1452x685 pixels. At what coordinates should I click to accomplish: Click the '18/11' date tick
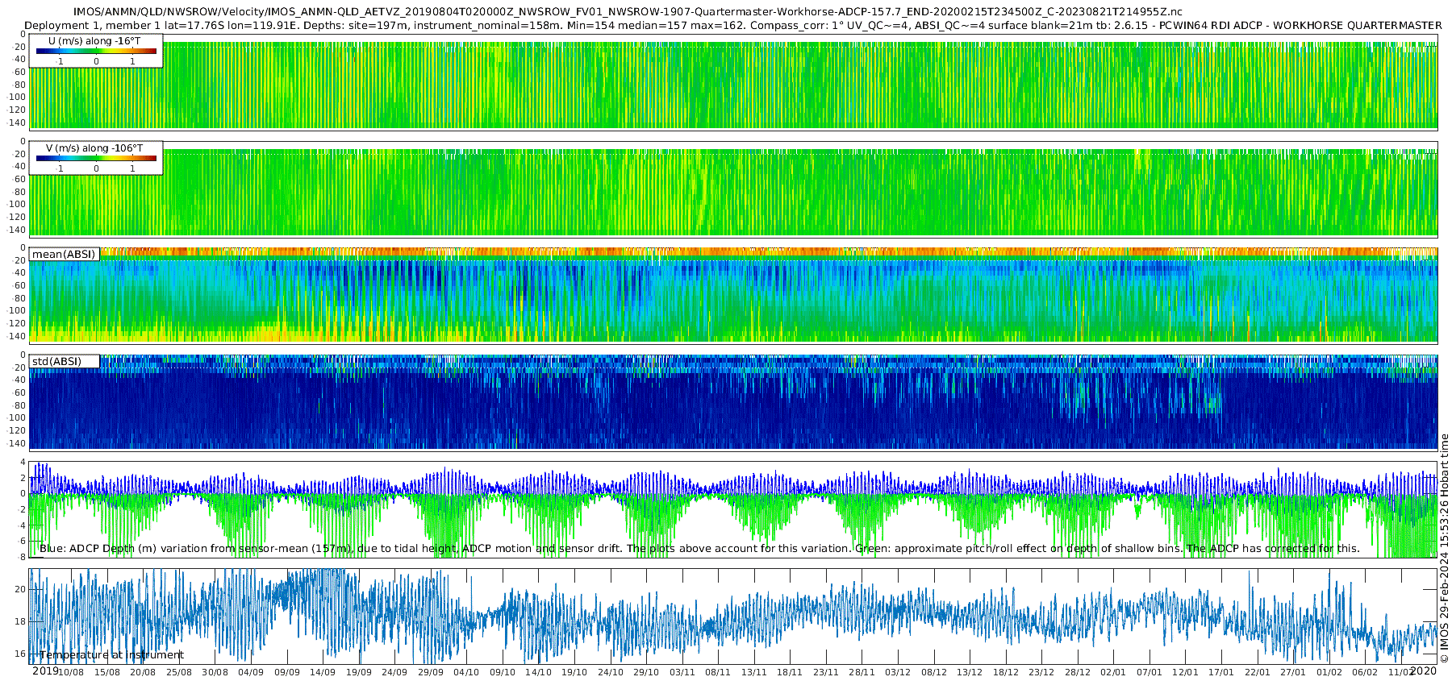[x=790, y=672]
